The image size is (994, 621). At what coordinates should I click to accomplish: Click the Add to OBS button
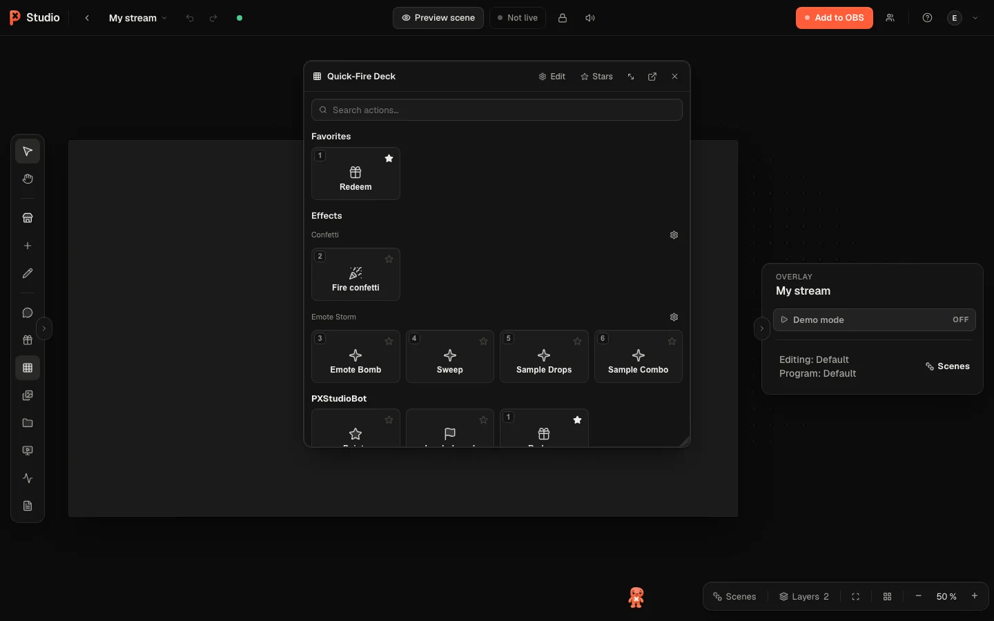point(834,18)
